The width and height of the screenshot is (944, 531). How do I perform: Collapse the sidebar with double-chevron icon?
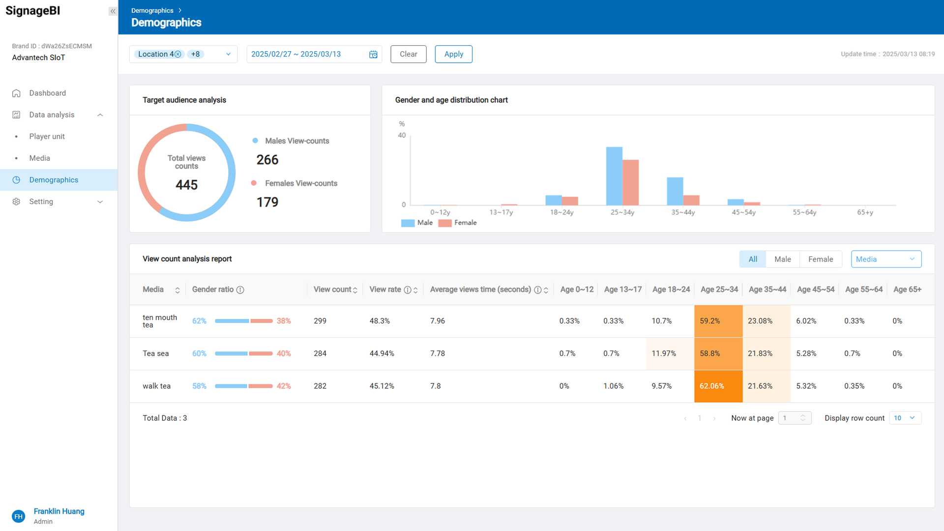click(113, 11)
